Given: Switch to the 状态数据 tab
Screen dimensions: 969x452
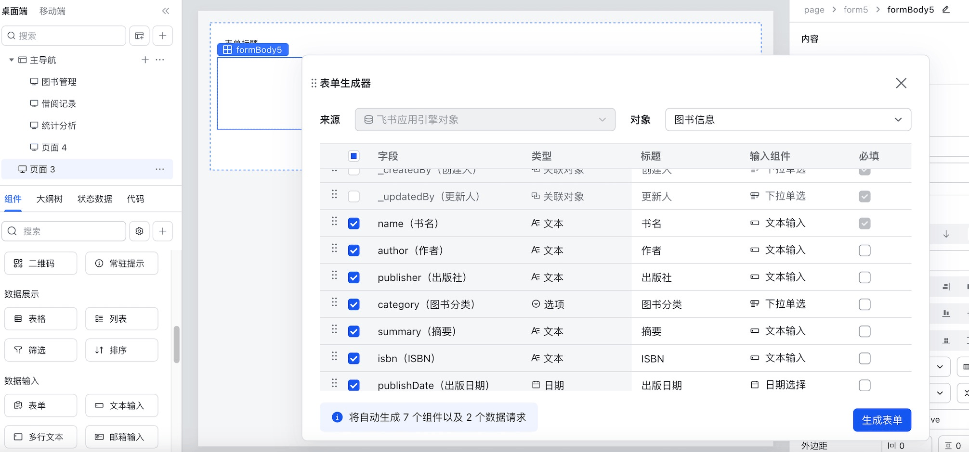Looking at the screenshot, I should click(x=95, y=199).
